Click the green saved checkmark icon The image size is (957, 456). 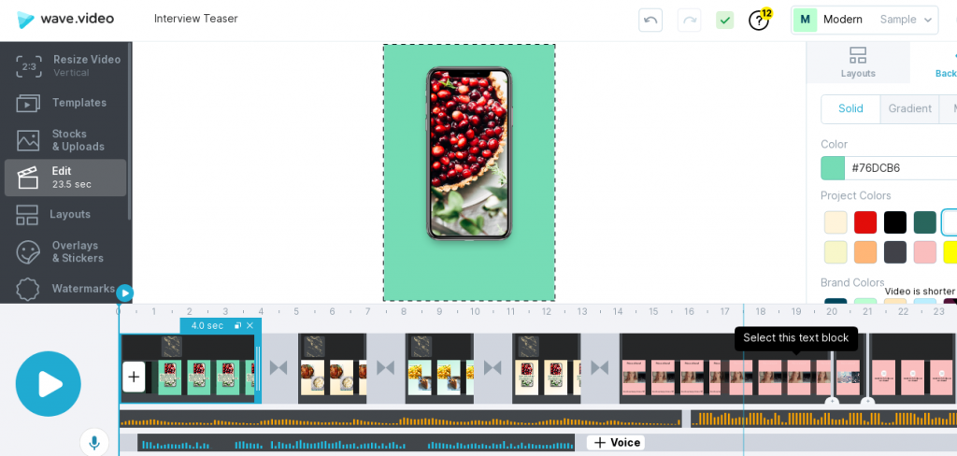point(724,21)
